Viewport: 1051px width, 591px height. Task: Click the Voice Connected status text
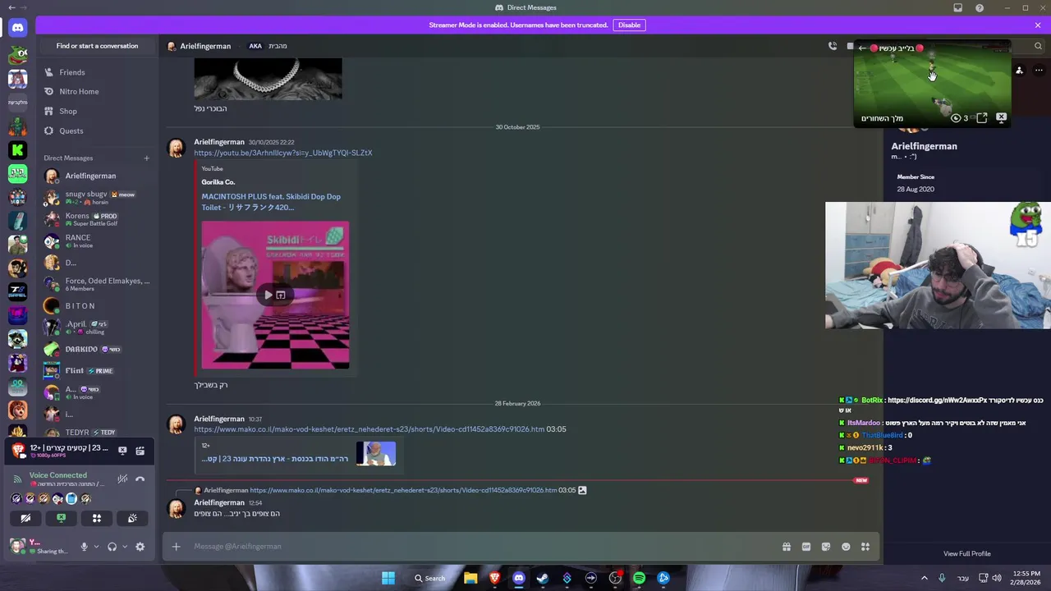(x=57, y=475)
